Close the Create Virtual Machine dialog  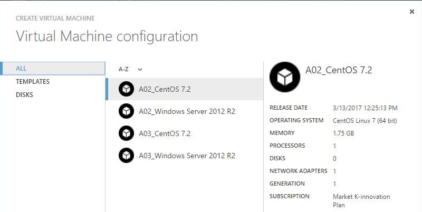pos(412,12)
